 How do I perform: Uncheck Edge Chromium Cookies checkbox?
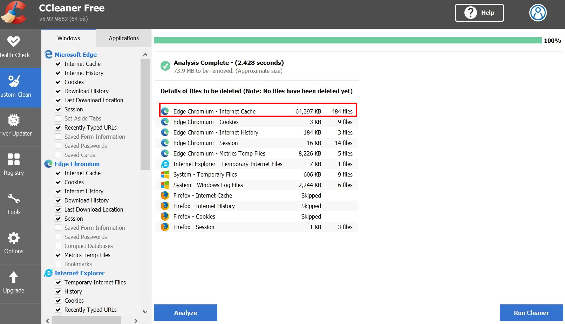click(x=58, y=182)
